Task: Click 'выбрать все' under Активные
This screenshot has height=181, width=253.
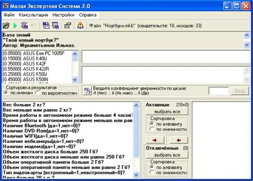Action: (167, 112)
